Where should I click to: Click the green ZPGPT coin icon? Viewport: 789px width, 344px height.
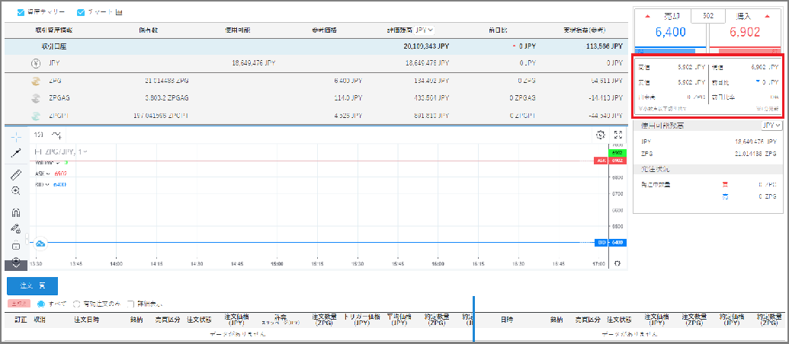tap(35, 116)
